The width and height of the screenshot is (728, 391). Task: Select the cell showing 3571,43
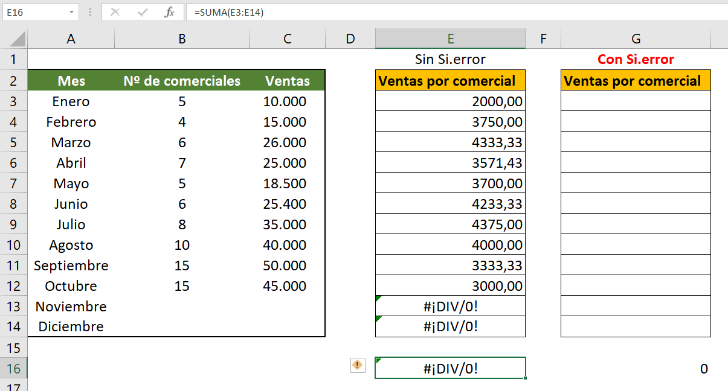click(450, 162)
